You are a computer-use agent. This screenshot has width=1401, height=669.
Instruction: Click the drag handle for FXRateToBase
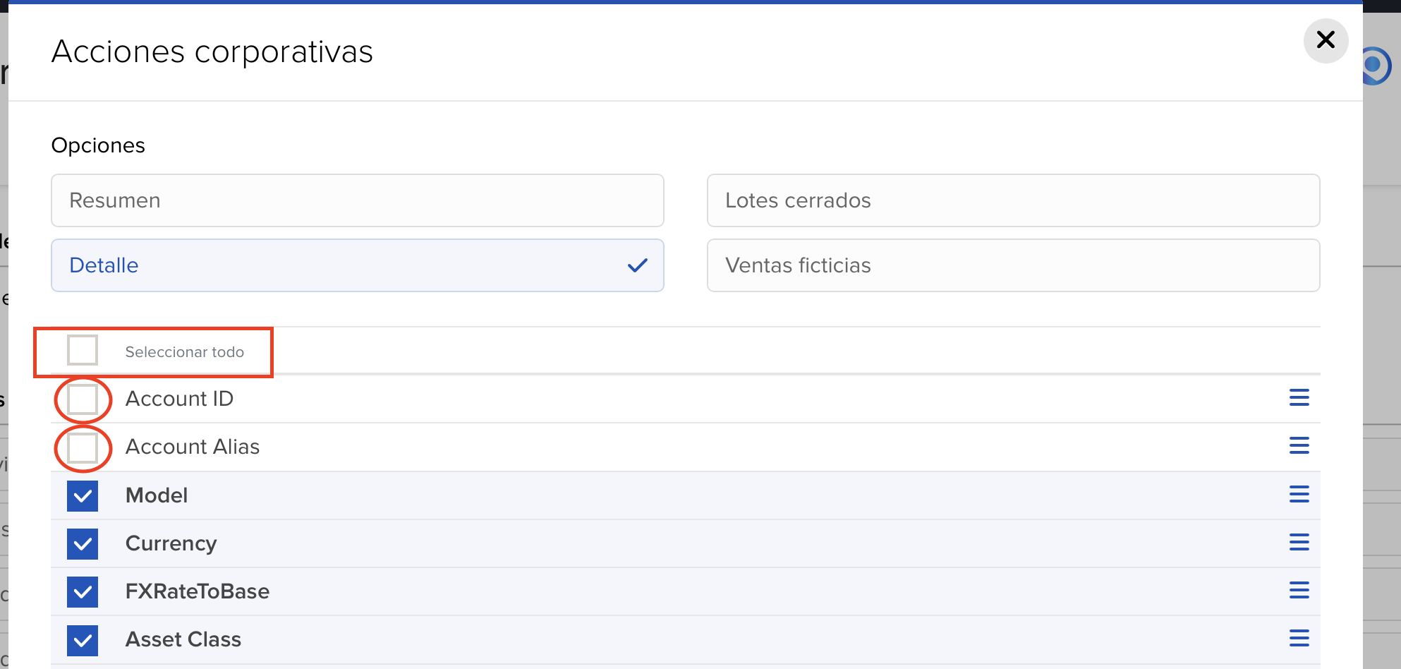click(x=1299, y=590)
